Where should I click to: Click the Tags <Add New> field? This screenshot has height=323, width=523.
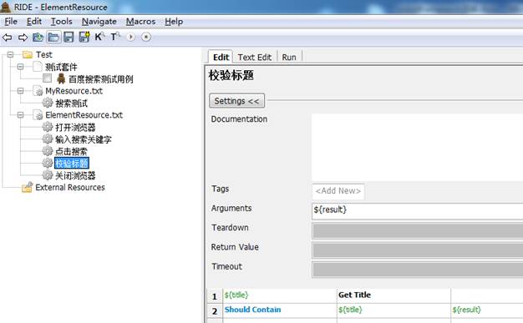[338, 191]
